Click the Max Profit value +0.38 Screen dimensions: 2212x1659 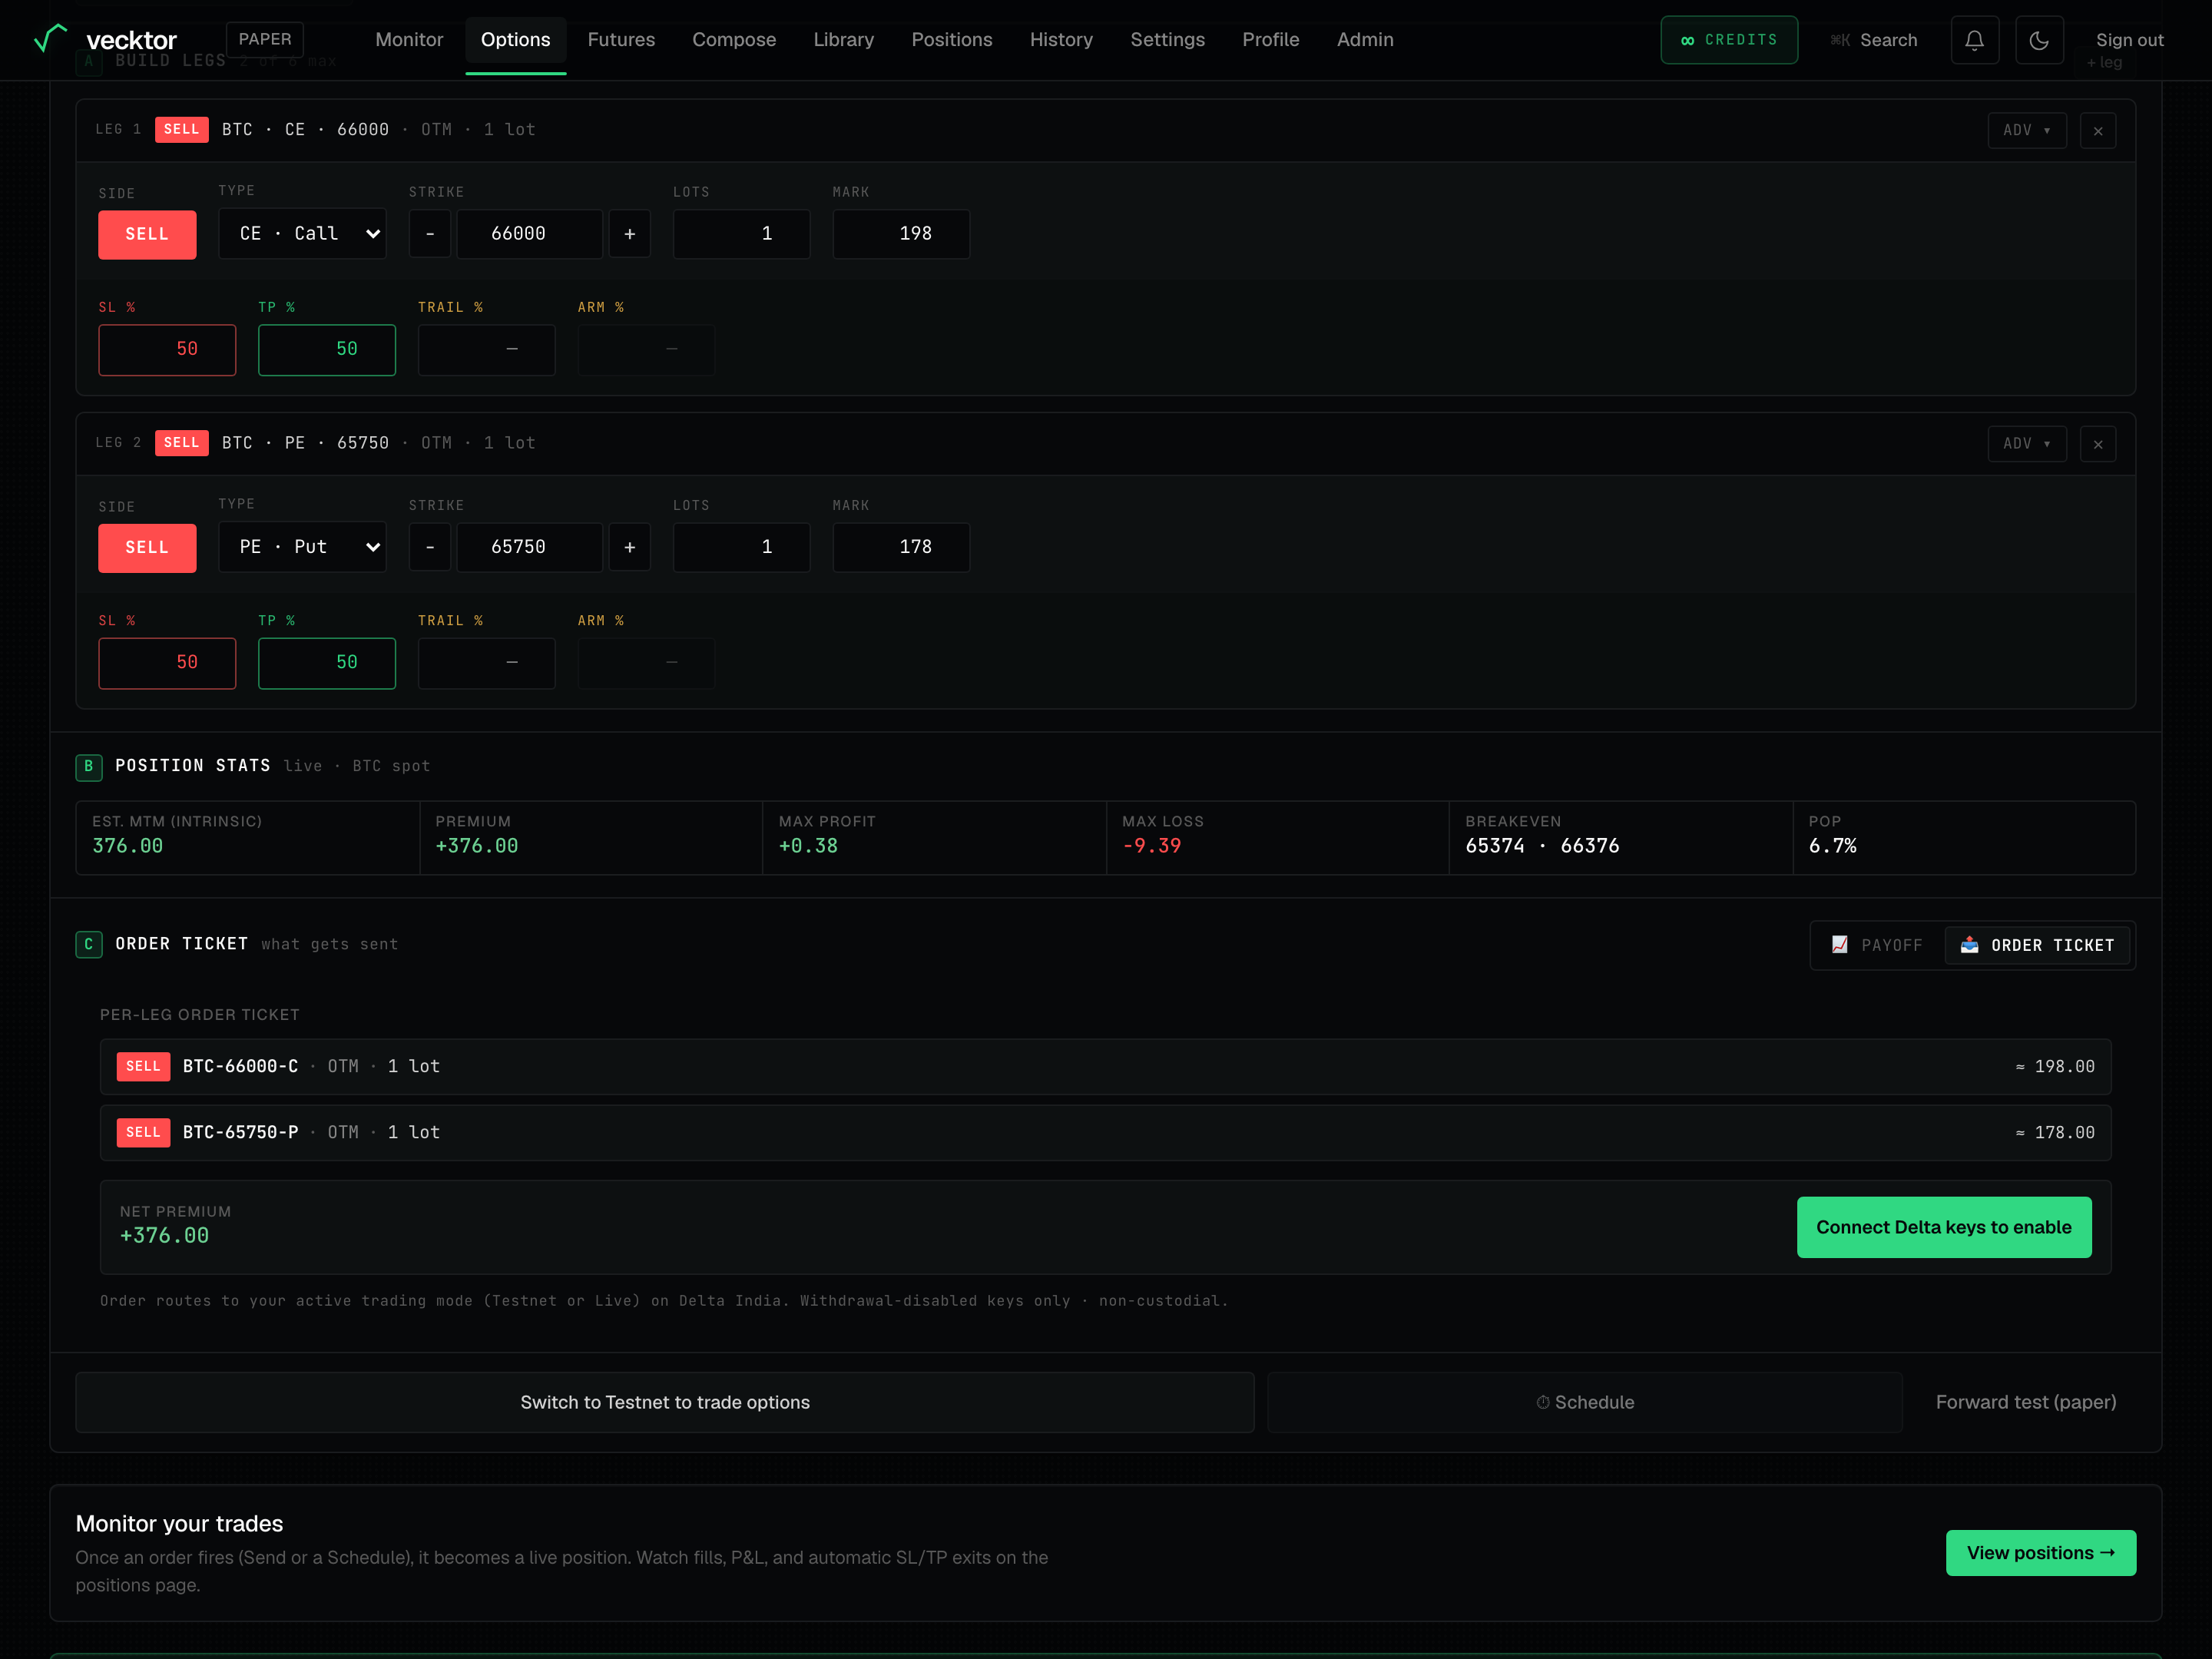click(x=808, y=846)
